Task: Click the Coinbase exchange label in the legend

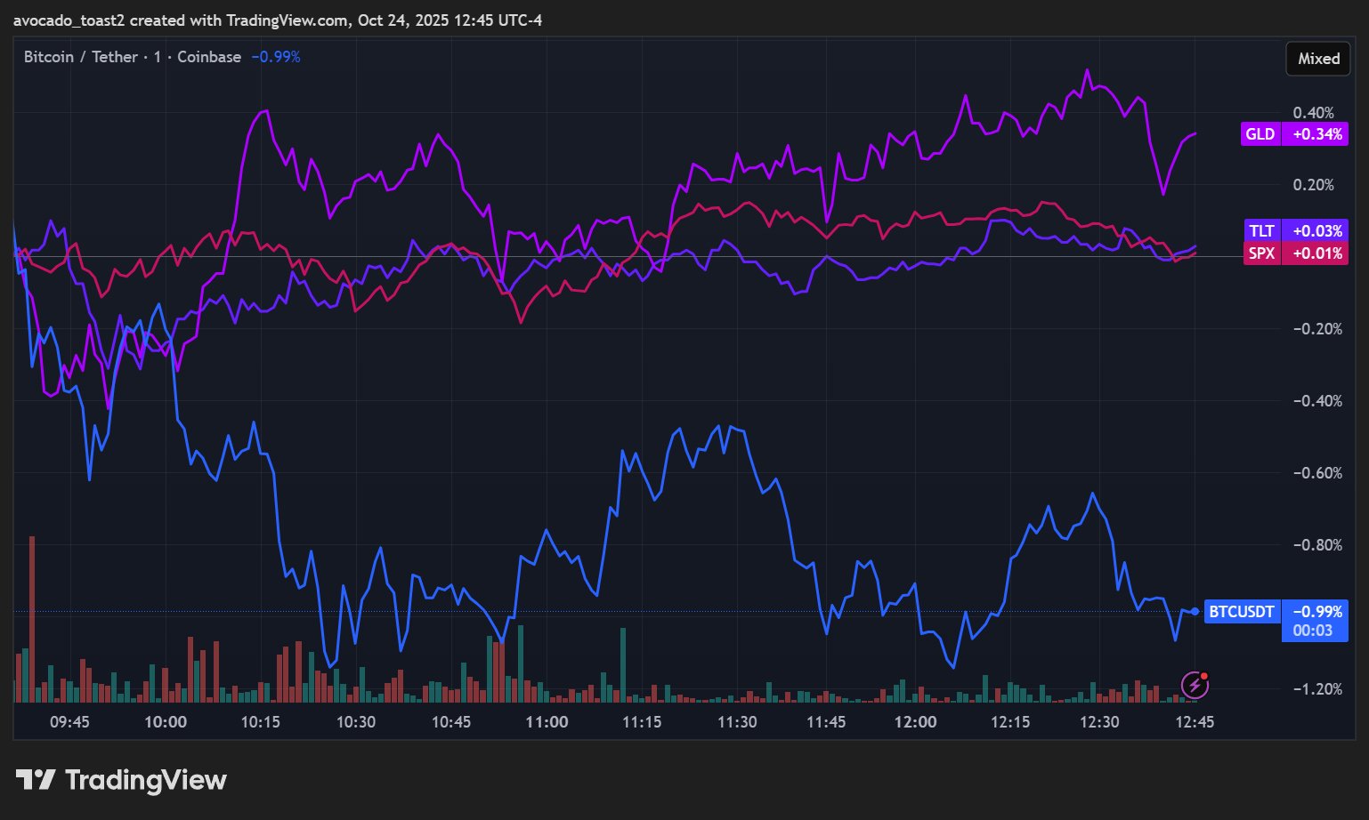Action: click(209, 57)
